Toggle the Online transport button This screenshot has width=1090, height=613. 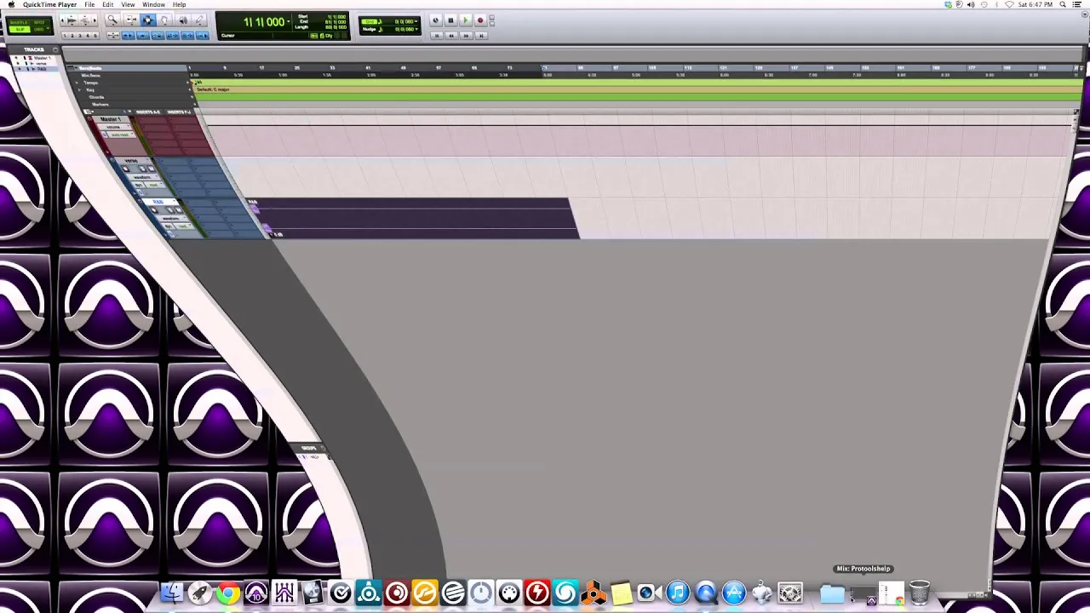coord(436,20)
